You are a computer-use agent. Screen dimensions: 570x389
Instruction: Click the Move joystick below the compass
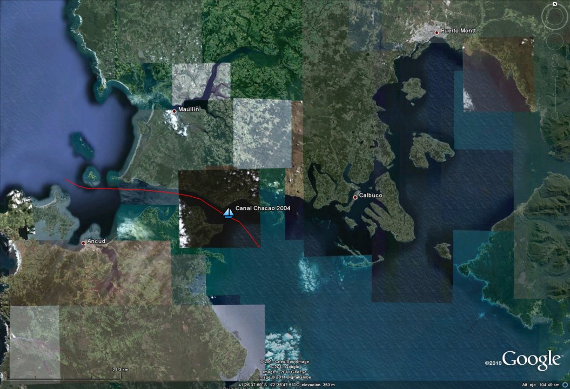point(555,42)
